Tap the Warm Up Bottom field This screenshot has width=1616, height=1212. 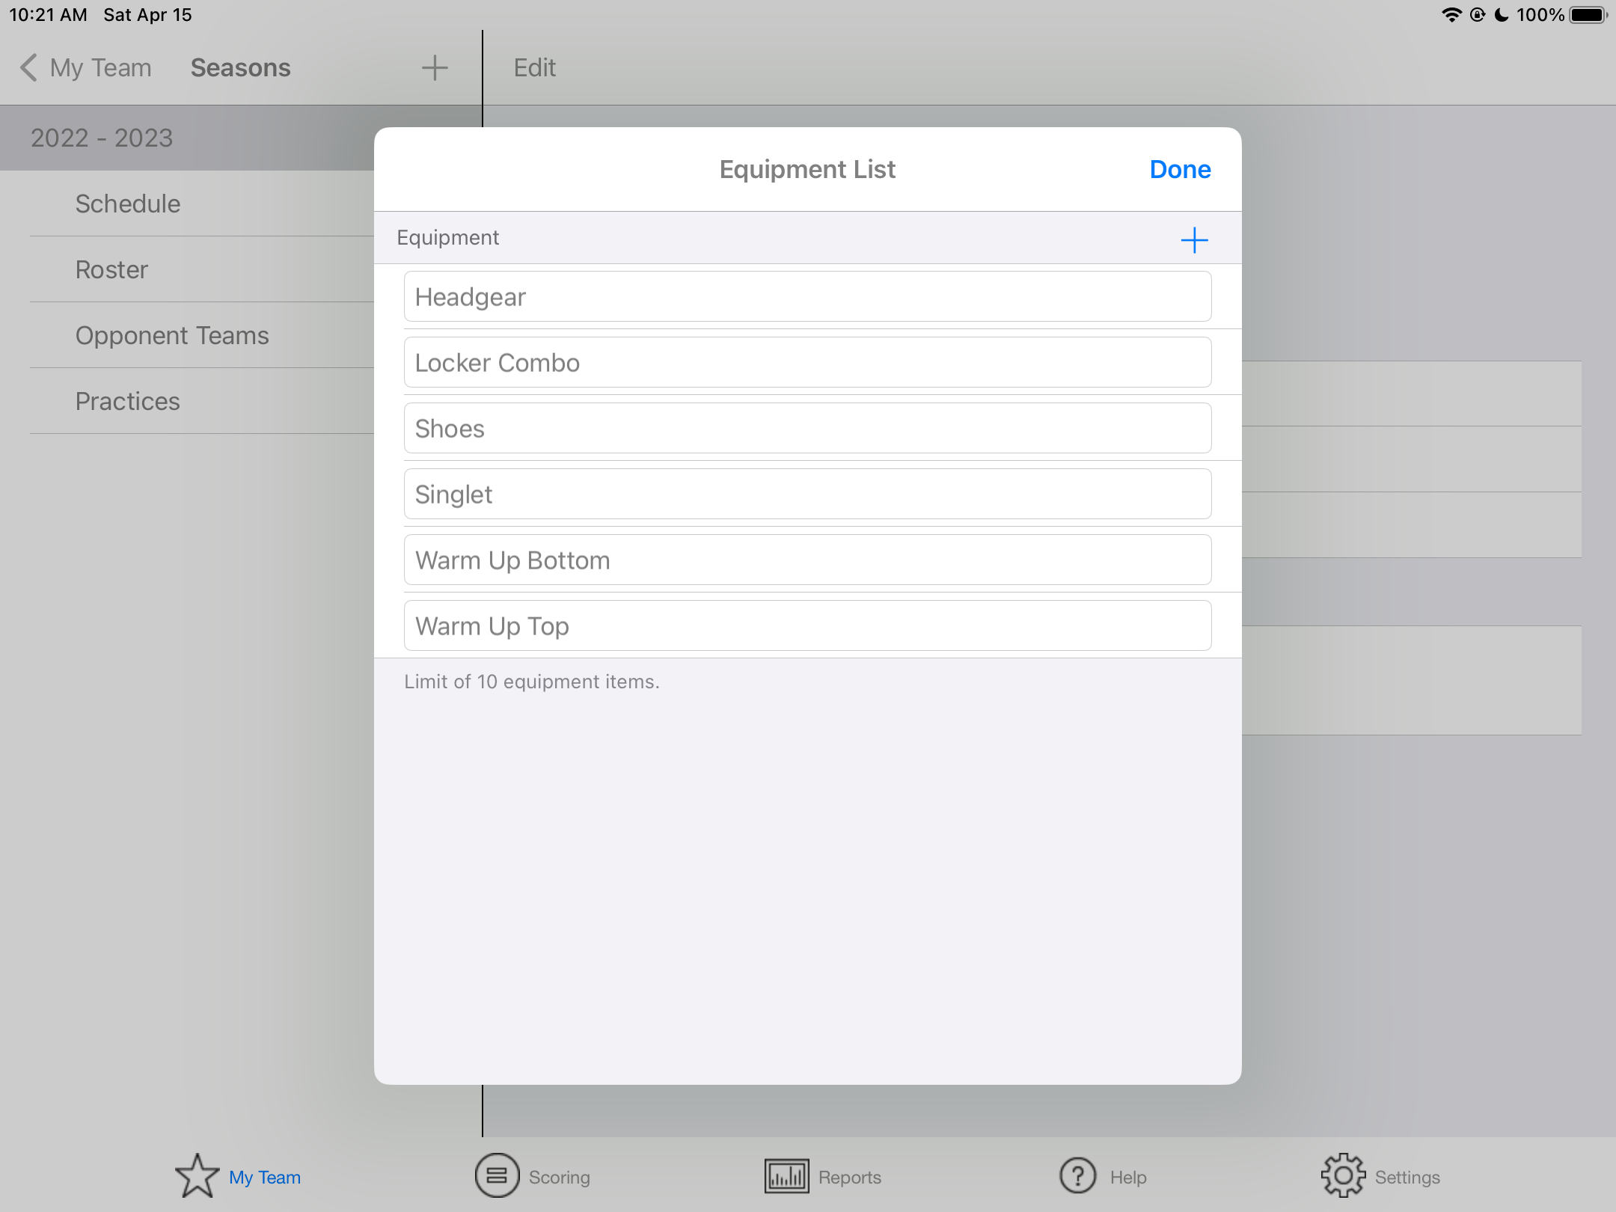[807, 560]
